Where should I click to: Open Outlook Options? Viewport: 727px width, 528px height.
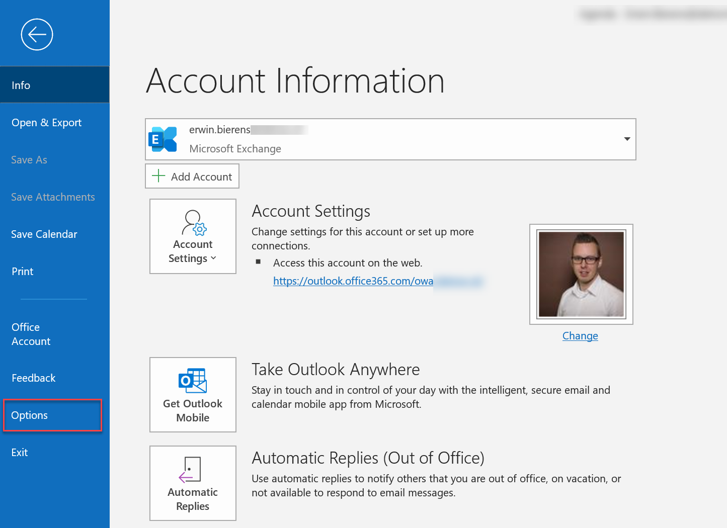tap(53, 415)
